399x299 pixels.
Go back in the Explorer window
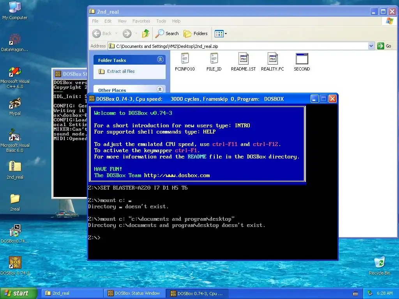(102, 33)
